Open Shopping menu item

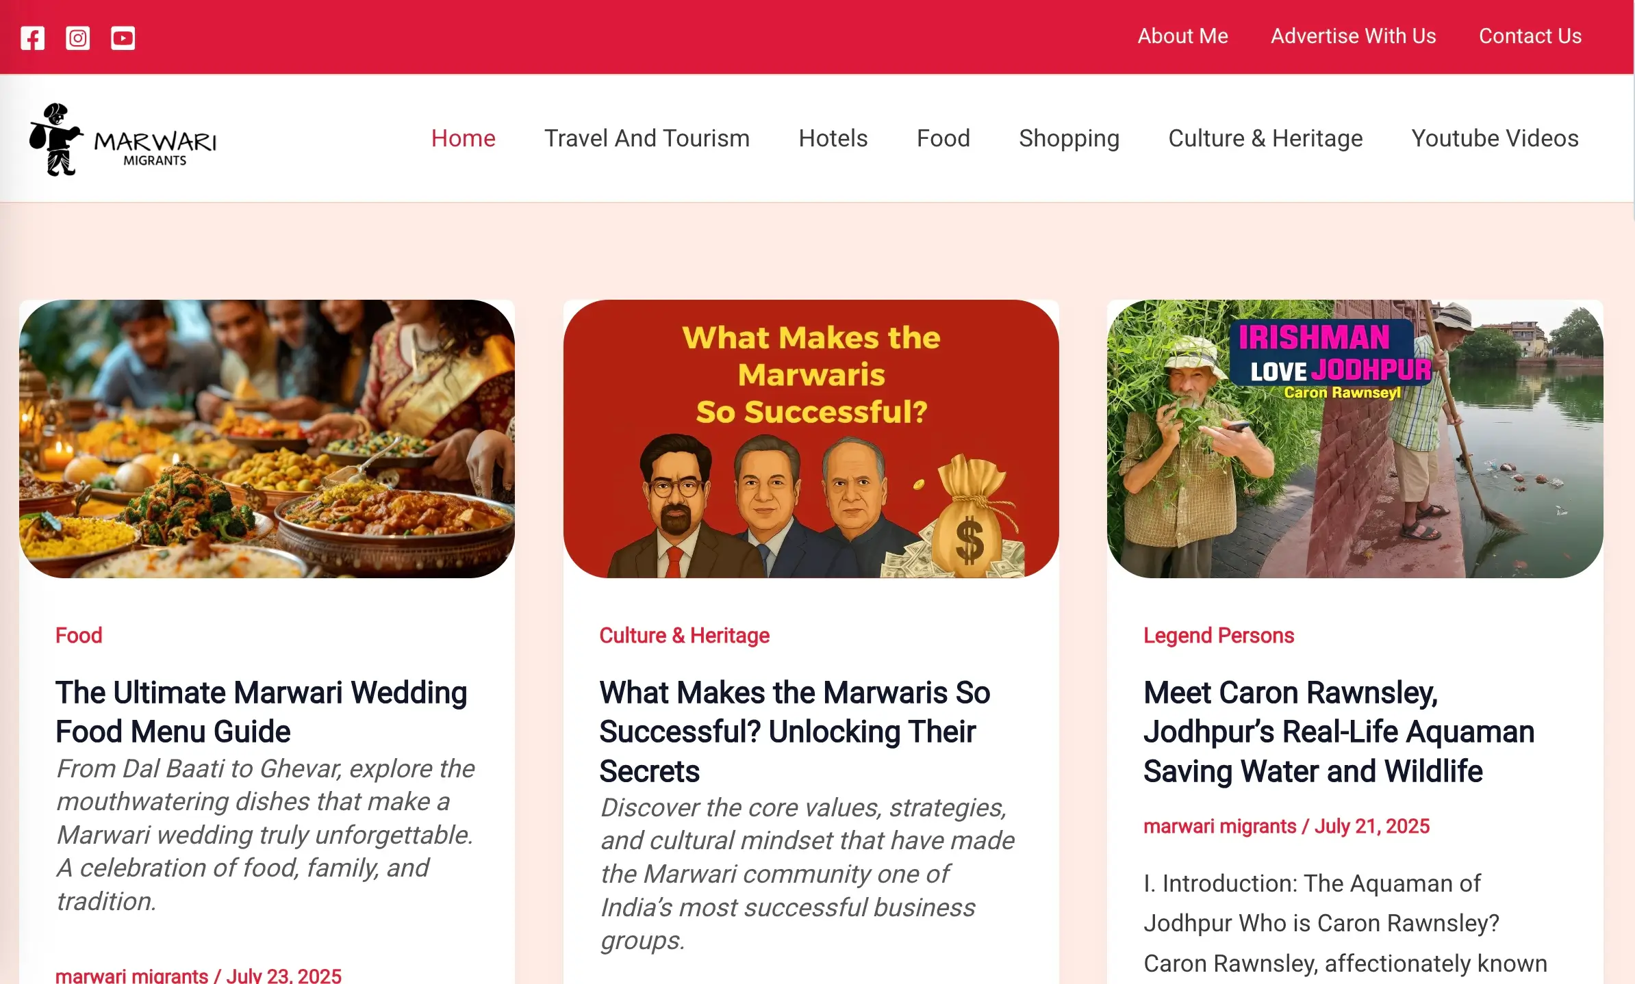(x=1069, y=138)
